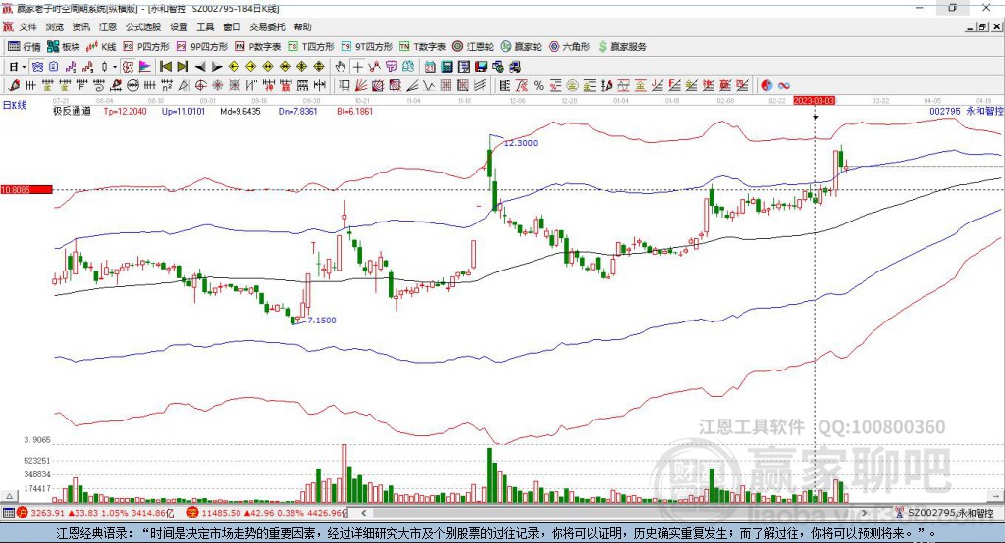Step forward with black right triangle
This screenshot has width=1005, height=543.
pos(217,67)
